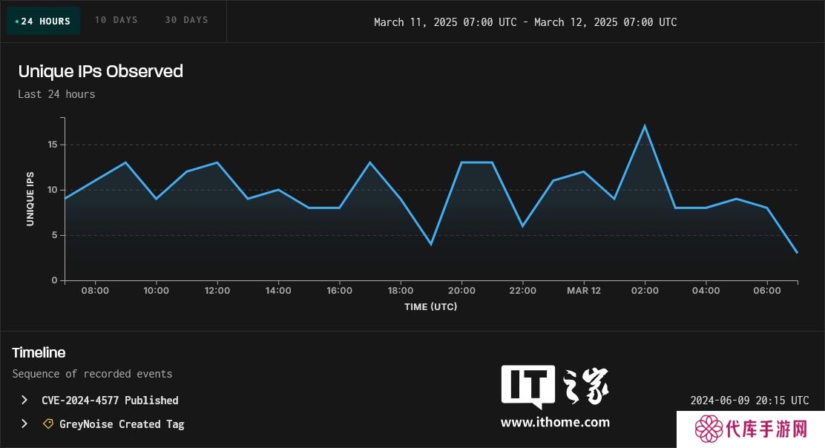825x448 pixels.
Task: Click the 18:00 x-axis label
Action: click(401, 290)
